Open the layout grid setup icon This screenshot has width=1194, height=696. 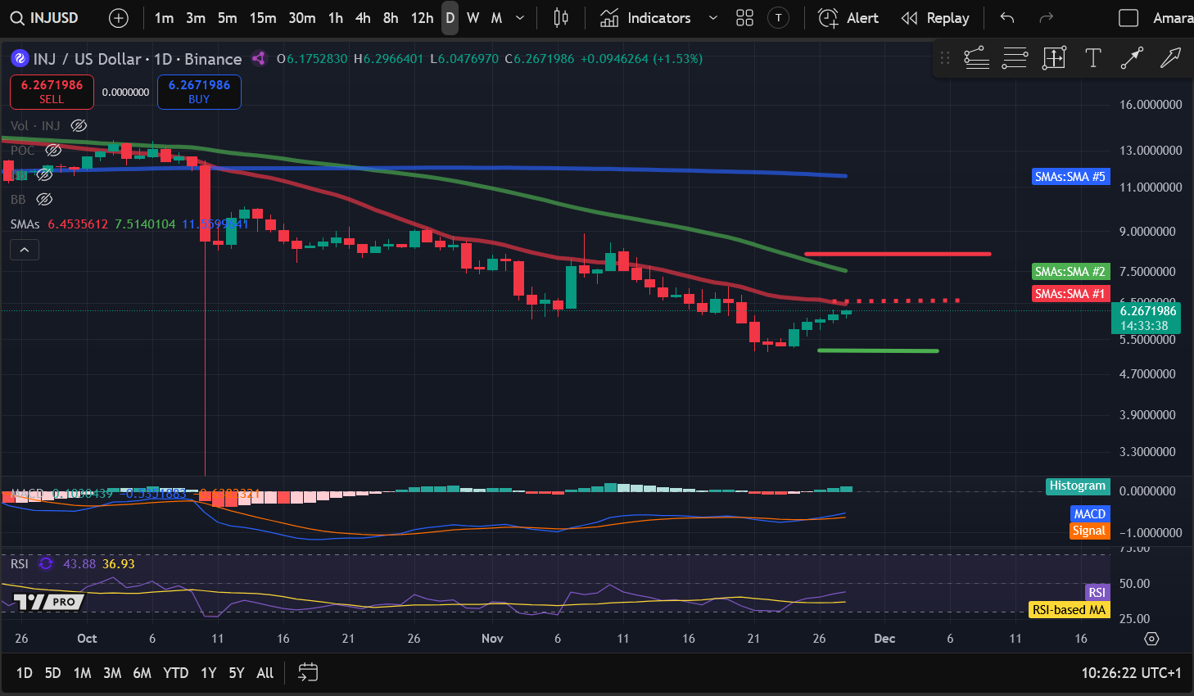pyautogui.click(x=744, y=18)
